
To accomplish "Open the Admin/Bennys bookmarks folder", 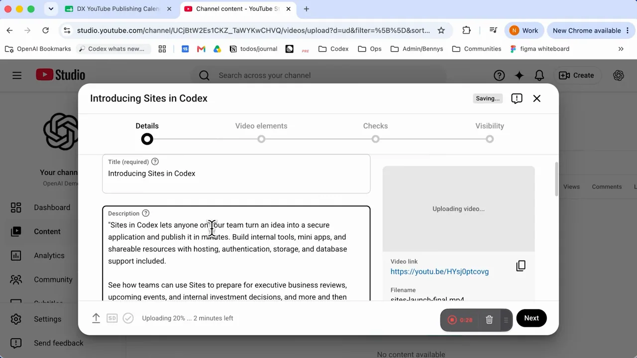I will coord(417,49).
